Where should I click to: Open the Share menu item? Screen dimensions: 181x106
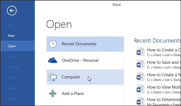[12, 88]
